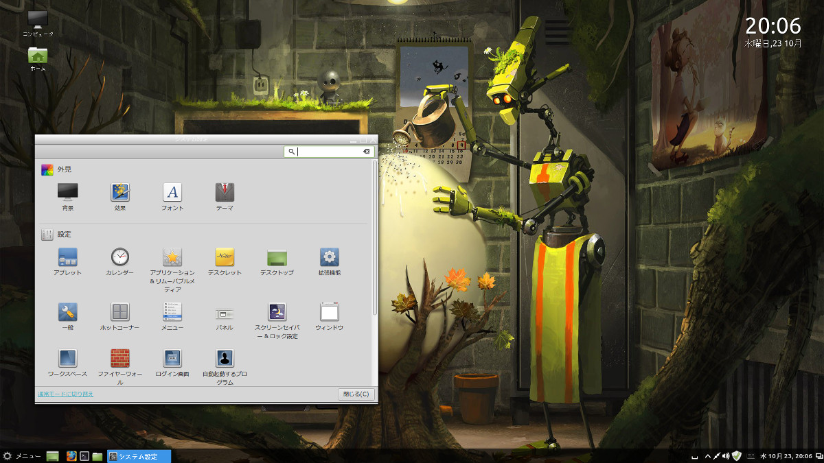Click the mode-switch link at the window bottom left

pos(65,394)
